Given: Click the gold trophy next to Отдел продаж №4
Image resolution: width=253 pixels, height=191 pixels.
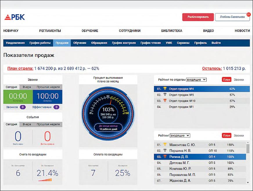Looking at the screenshot, I should click(165, 89).
